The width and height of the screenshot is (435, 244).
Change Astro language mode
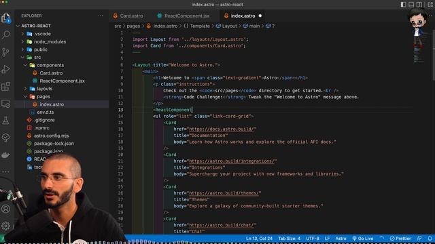[341, 239]
